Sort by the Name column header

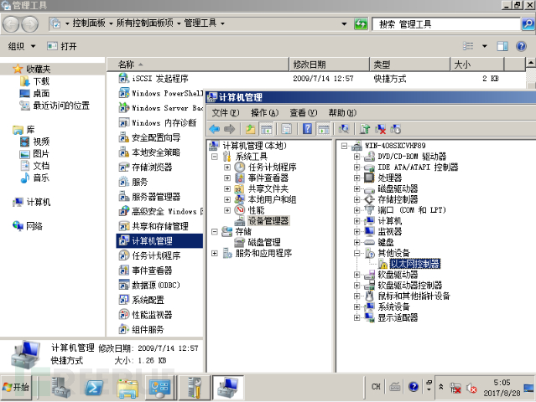pyautogui.click(x=198, y=64)
